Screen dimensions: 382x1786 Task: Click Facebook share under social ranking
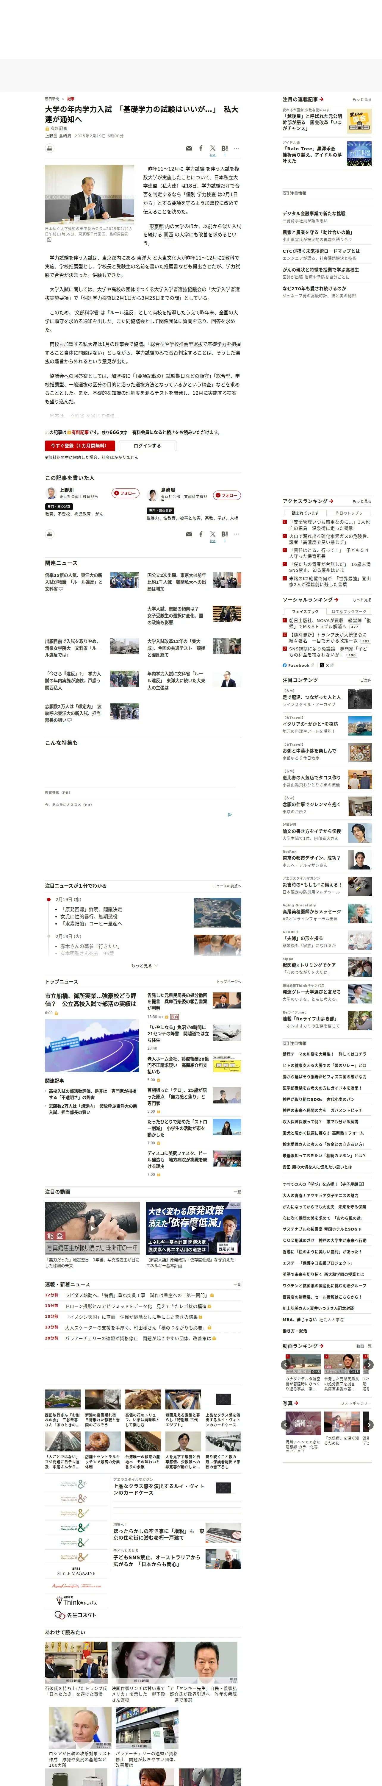tap(298, 665)
